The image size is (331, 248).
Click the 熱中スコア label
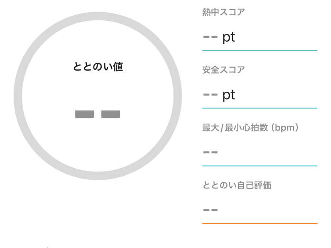pos(223,12)
